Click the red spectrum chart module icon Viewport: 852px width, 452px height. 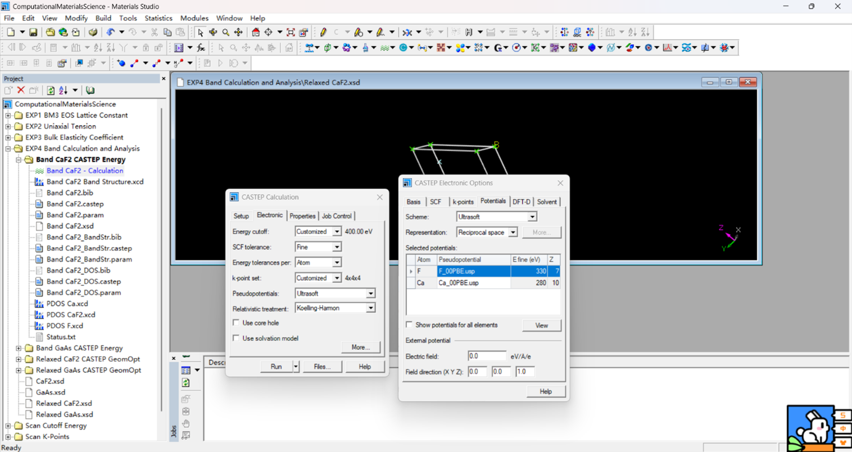point(667,48)
